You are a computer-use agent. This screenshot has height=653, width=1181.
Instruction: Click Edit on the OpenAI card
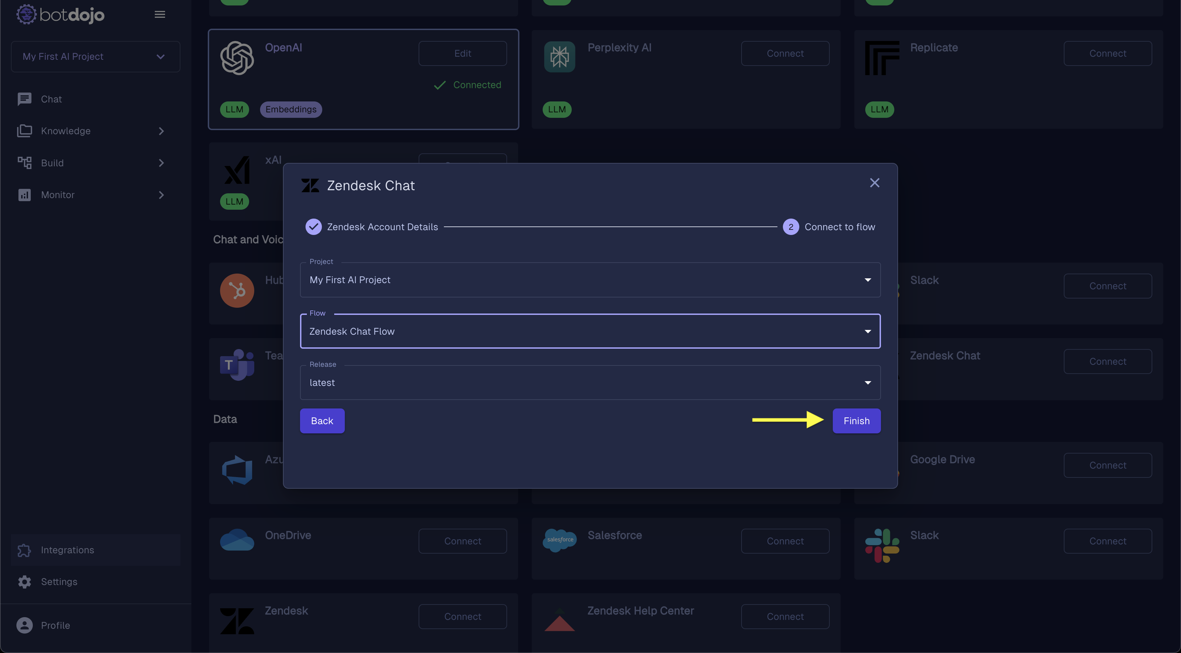coord(462,53)
